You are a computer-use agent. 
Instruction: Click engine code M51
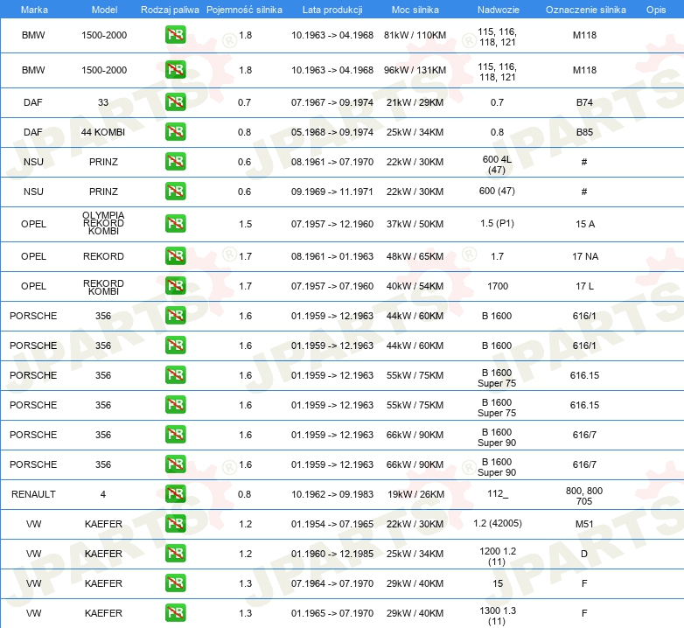tap(584, 524)
